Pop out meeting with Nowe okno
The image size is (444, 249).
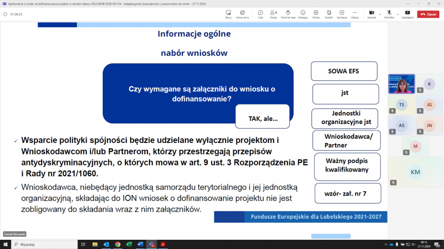(x=243, y=14)
